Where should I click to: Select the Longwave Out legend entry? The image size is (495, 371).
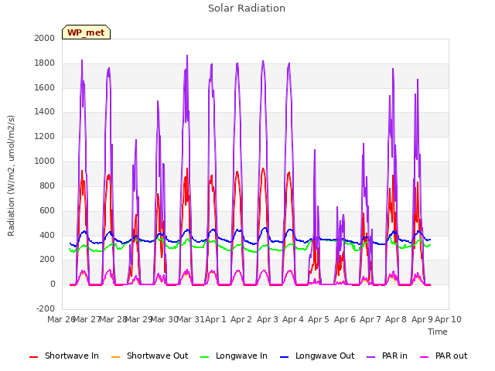point(317,356)
